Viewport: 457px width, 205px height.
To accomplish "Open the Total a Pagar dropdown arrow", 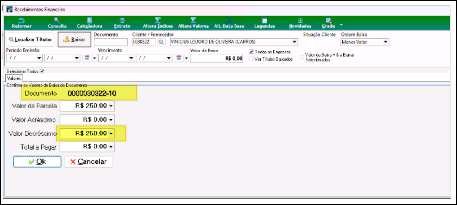I will tap(111, 147).
